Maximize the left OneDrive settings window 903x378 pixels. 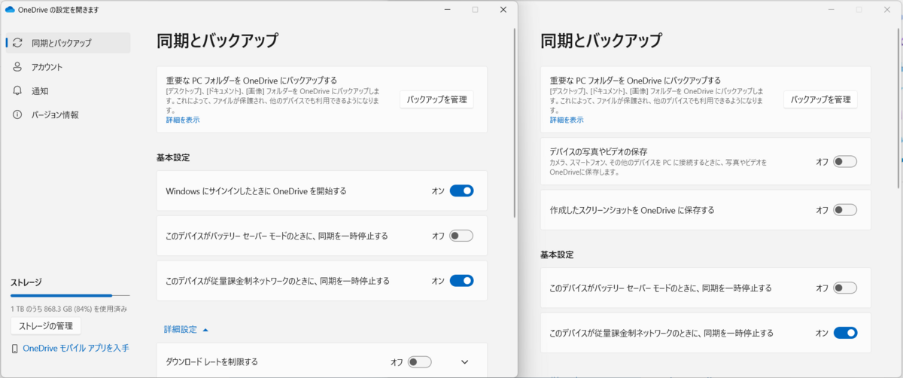pyautogui.click(x=475, y=10)
